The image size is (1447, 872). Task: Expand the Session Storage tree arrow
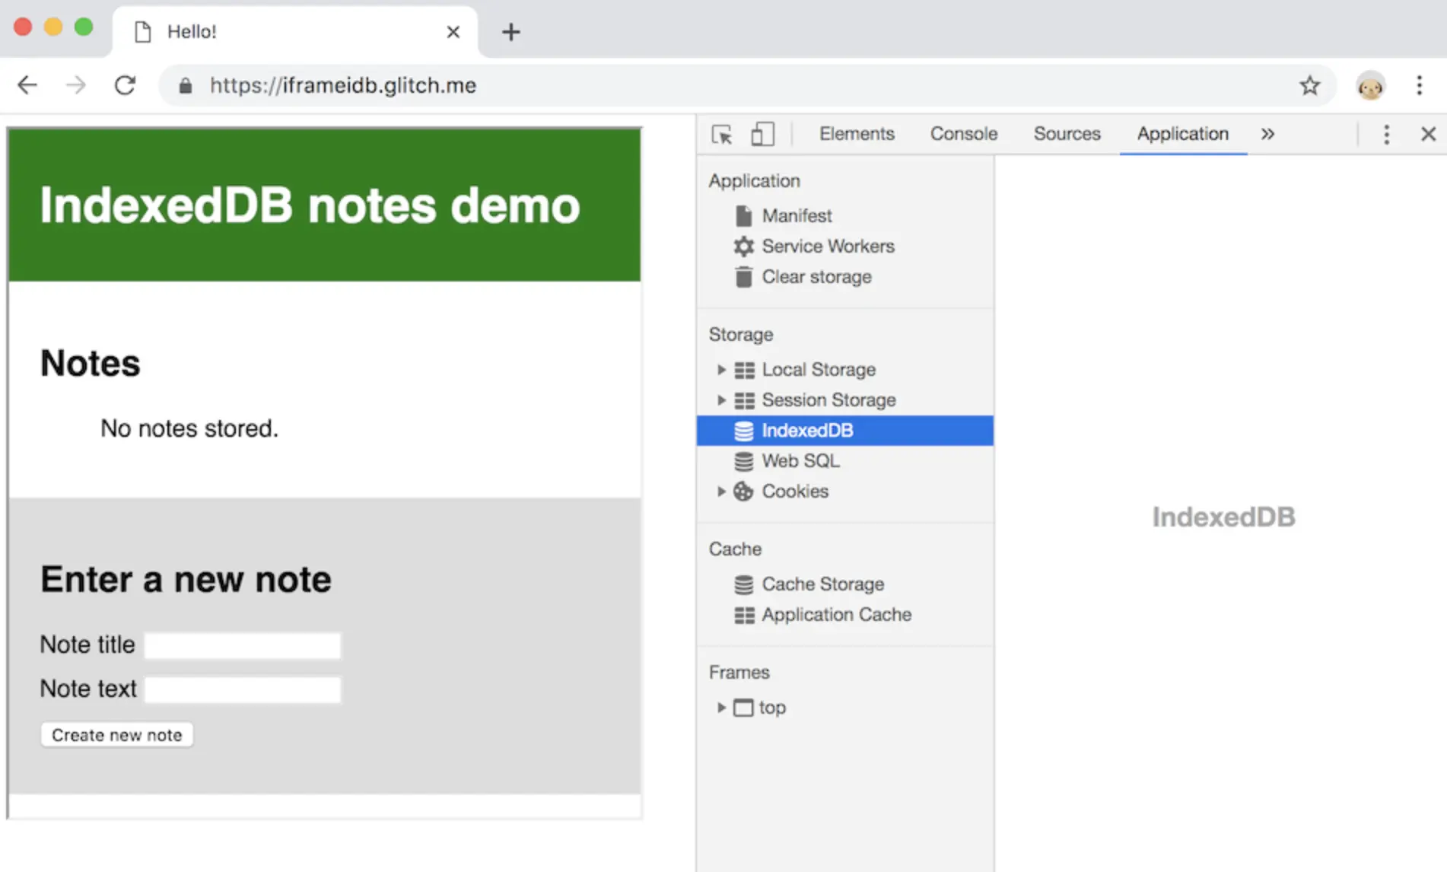(x=721, y=400)
